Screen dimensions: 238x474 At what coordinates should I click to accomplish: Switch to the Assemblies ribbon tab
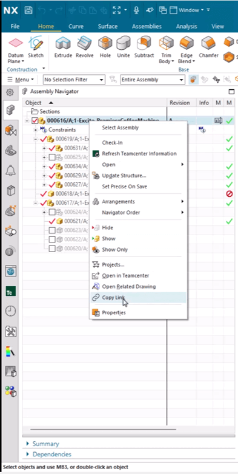click(147, 26)
